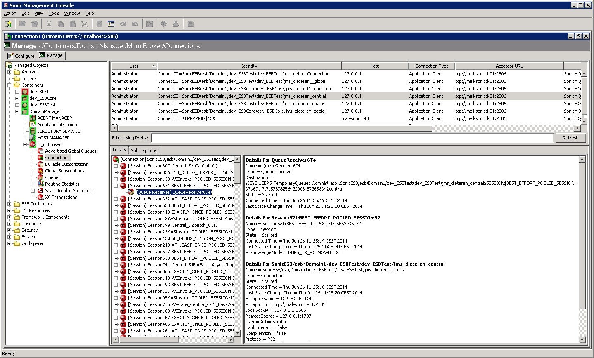This screenshot has height=358, width=594.
Task: Open the Edit menu
Action: (x=25, y=13)
